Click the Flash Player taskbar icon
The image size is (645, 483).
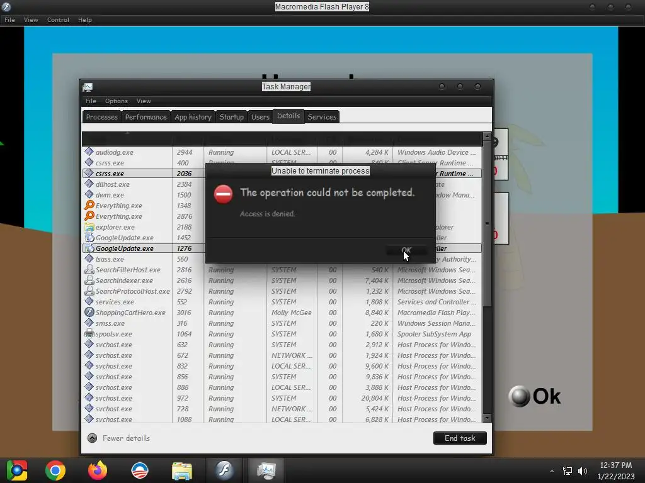coord(224,470)
